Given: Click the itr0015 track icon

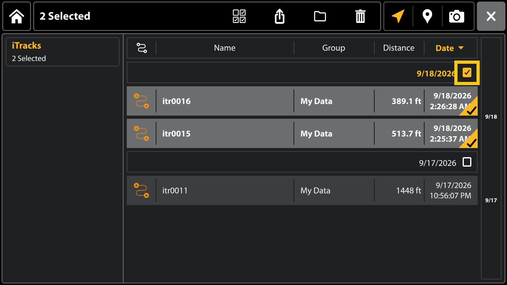Looking at the screenshot, I should 141,133.
